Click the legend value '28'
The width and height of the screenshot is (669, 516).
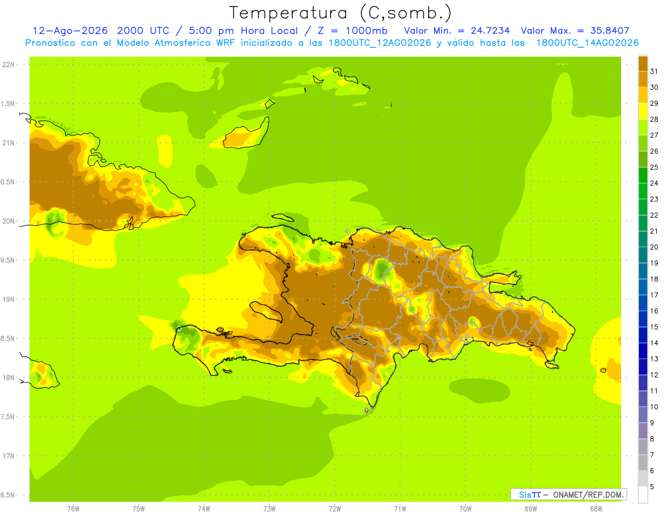tap(654, 119)
